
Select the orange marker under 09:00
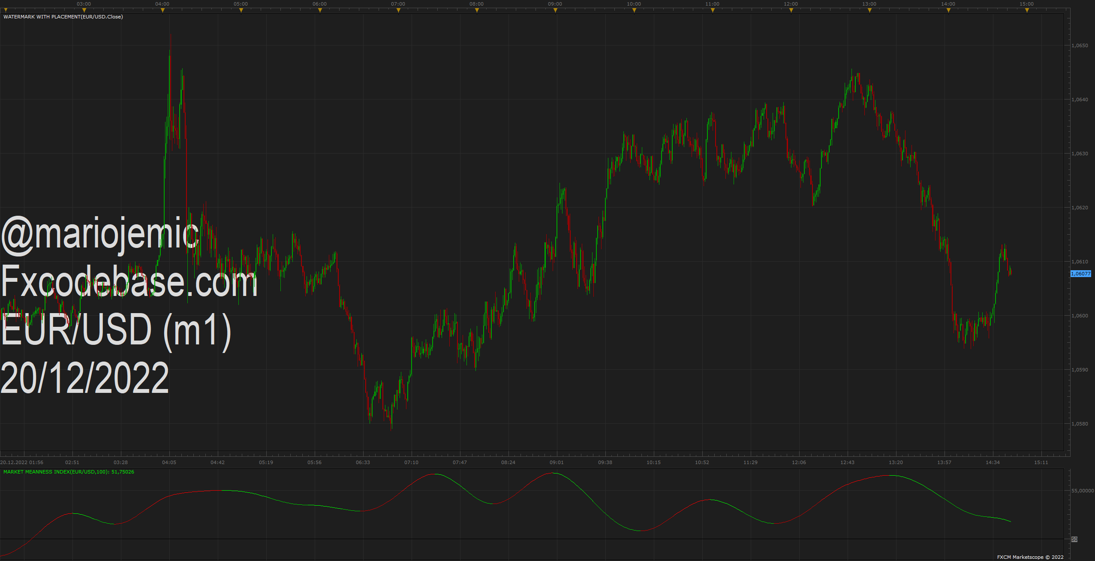(x=555, y=10)
